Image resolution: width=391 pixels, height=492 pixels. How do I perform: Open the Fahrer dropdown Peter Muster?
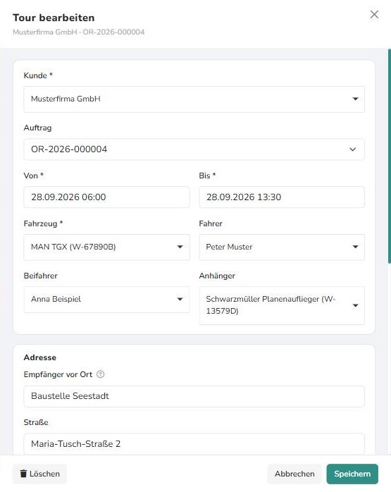pos(282,247)
